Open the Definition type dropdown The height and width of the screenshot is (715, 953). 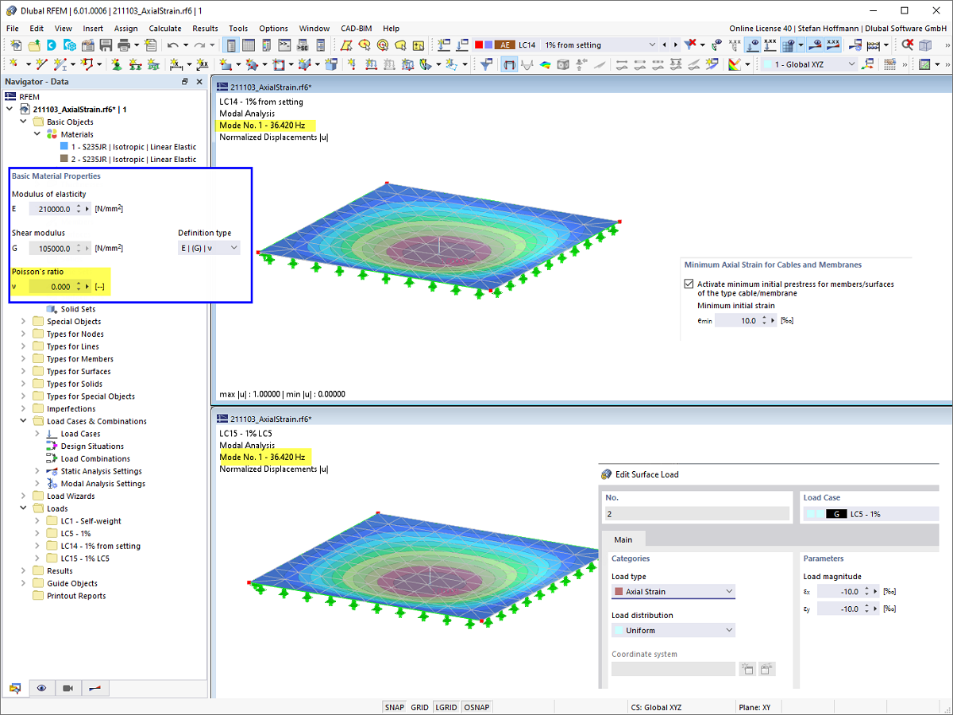click(x=209, y=248)
